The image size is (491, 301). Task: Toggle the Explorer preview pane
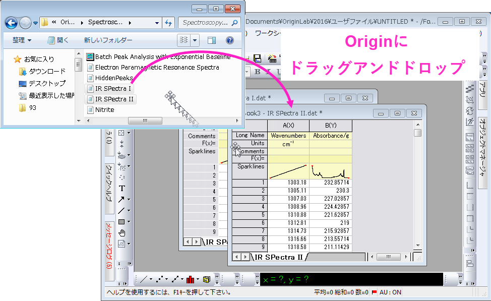pyautogui.click(x=212, y=40)
